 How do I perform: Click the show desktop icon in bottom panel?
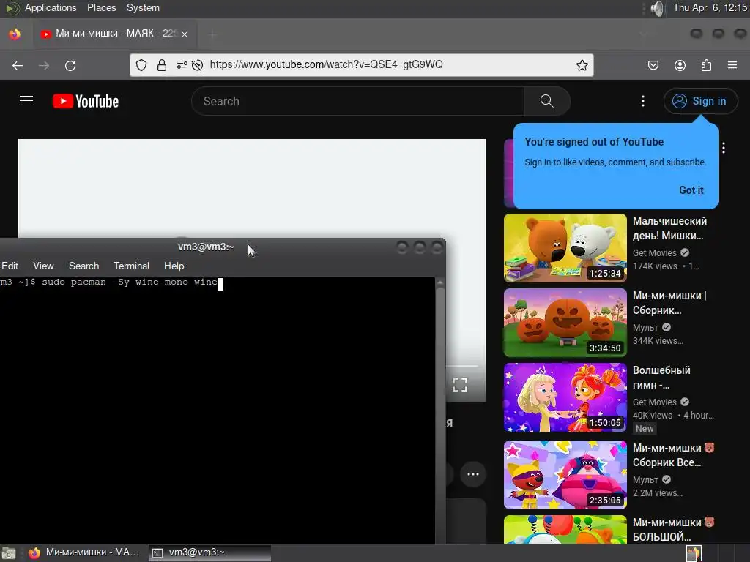point(9,553)
